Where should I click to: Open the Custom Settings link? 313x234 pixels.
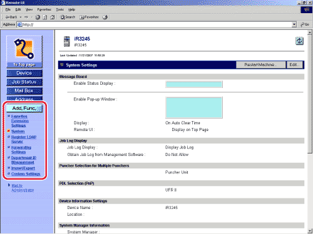(26, 173)
